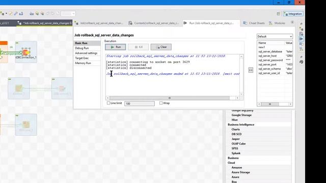Switch to Job(rollback_sql_server_data_chan...) component tab
Viewport: 326px width, 183px height.
pyautogui.click(x=100, y=23)
